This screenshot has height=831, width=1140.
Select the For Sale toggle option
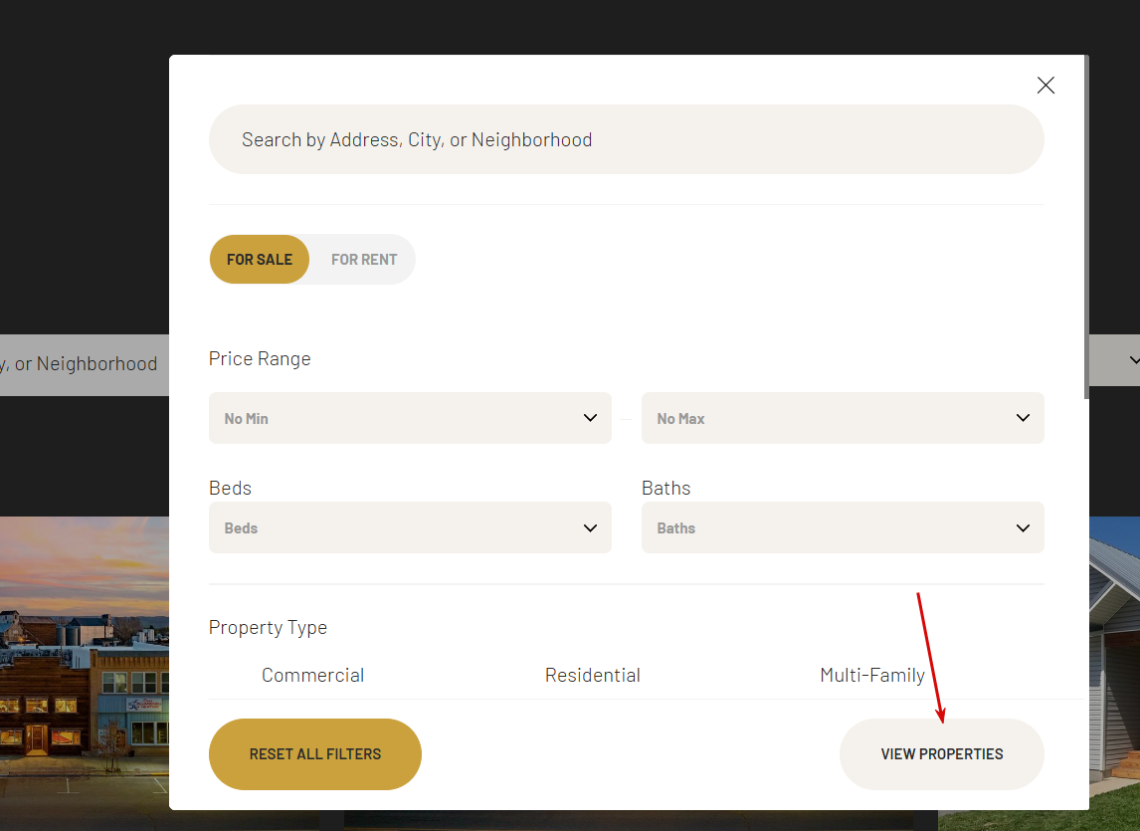tap(260, 259)
